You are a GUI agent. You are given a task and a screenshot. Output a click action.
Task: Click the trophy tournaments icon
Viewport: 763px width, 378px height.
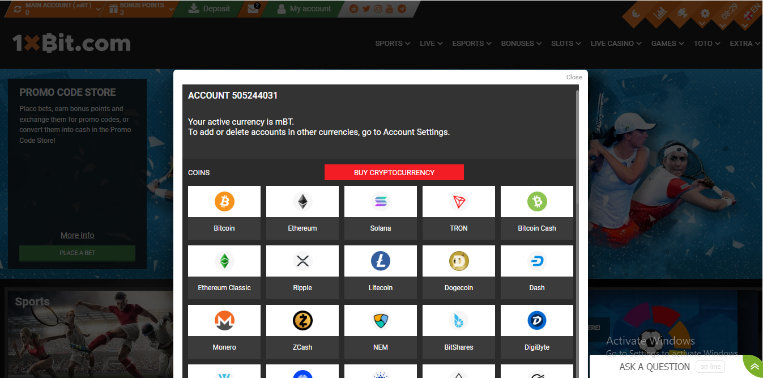[682, 13]
